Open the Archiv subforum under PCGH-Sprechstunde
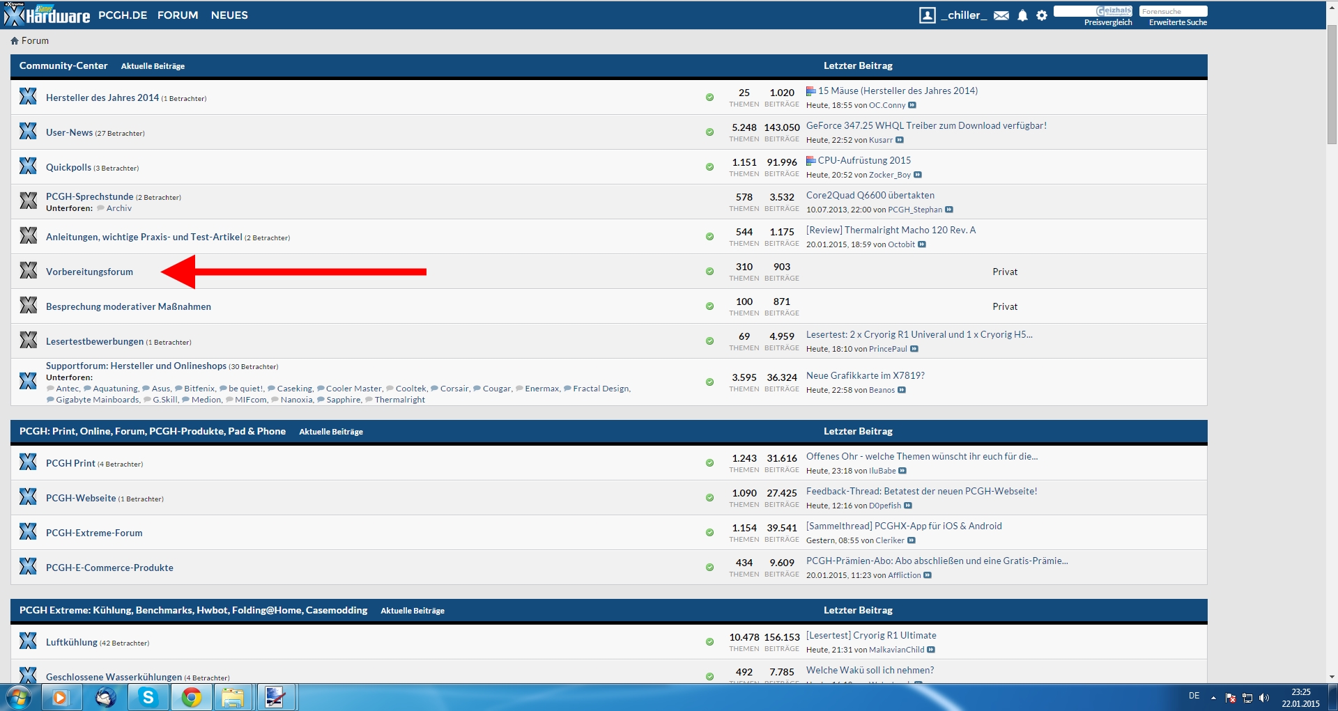Viewport: 1338px width, 711px height. (118, 208)
